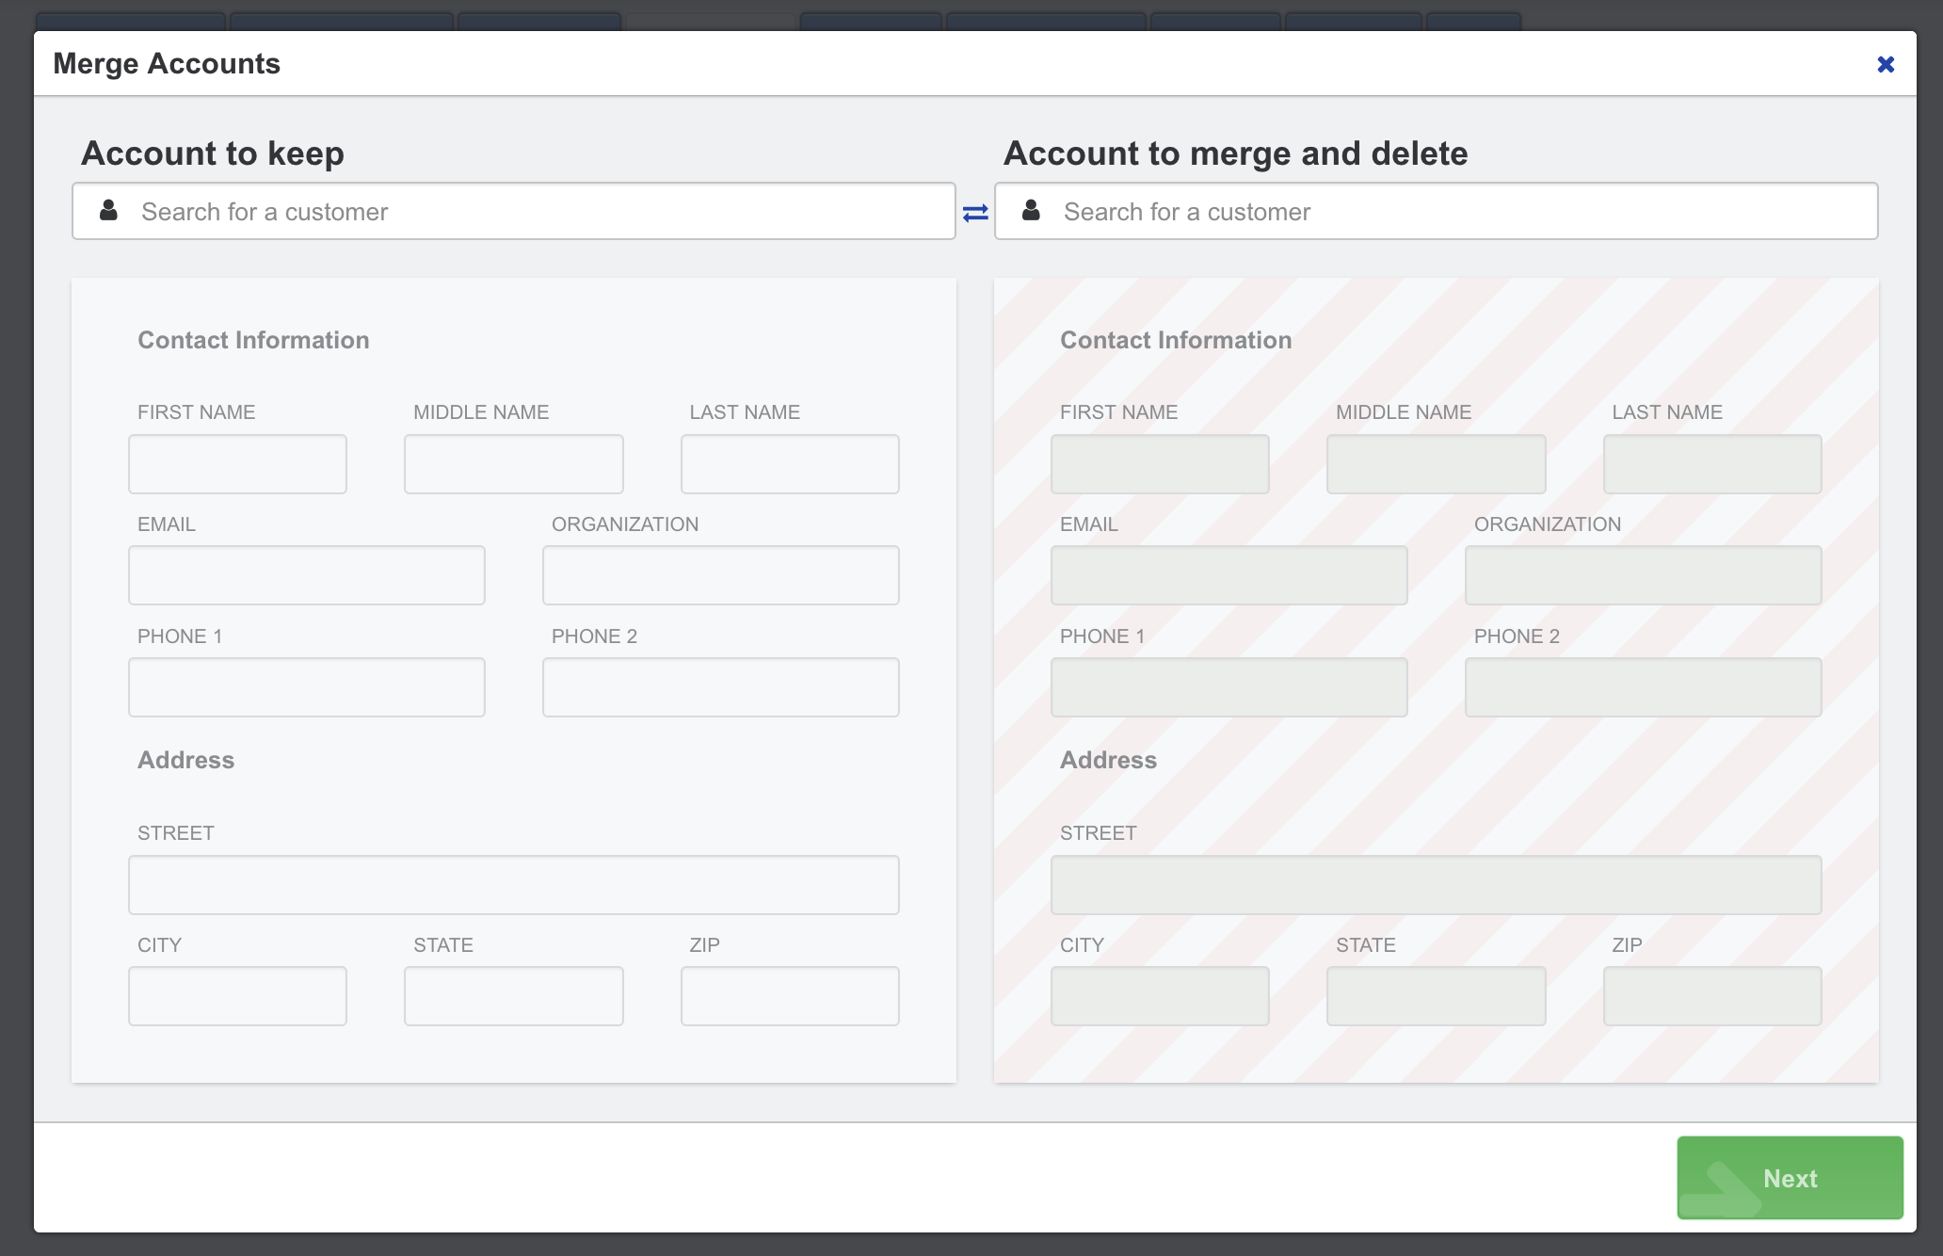Image resolution: width=1943 pixels, height=1256 pixels.
Task: Click the 'Account to merge and delete' heading
Action: click(x=1236, y=153)
